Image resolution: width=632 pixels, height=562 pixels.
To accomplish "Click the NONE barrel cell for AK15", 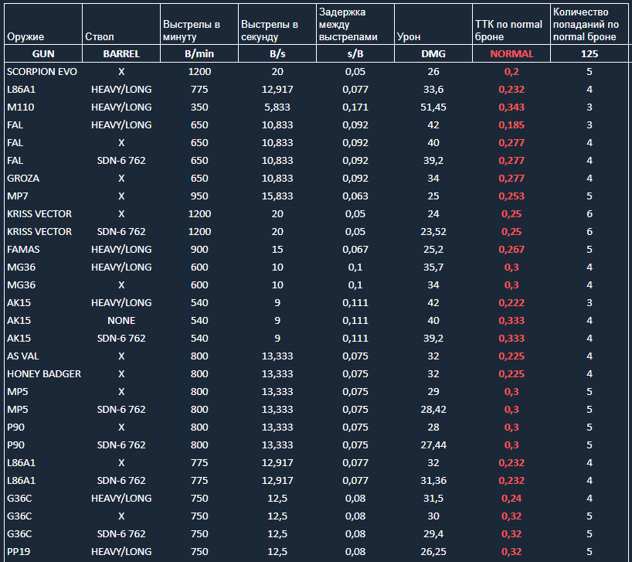I will pos(121,321).
